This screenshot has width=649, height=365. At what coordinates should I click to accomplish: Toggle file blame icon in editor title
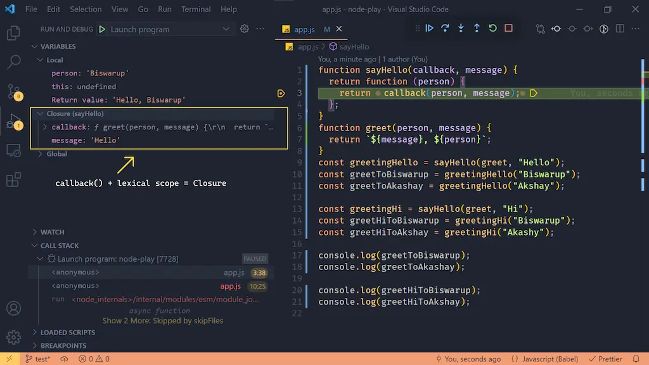[604, 29]
